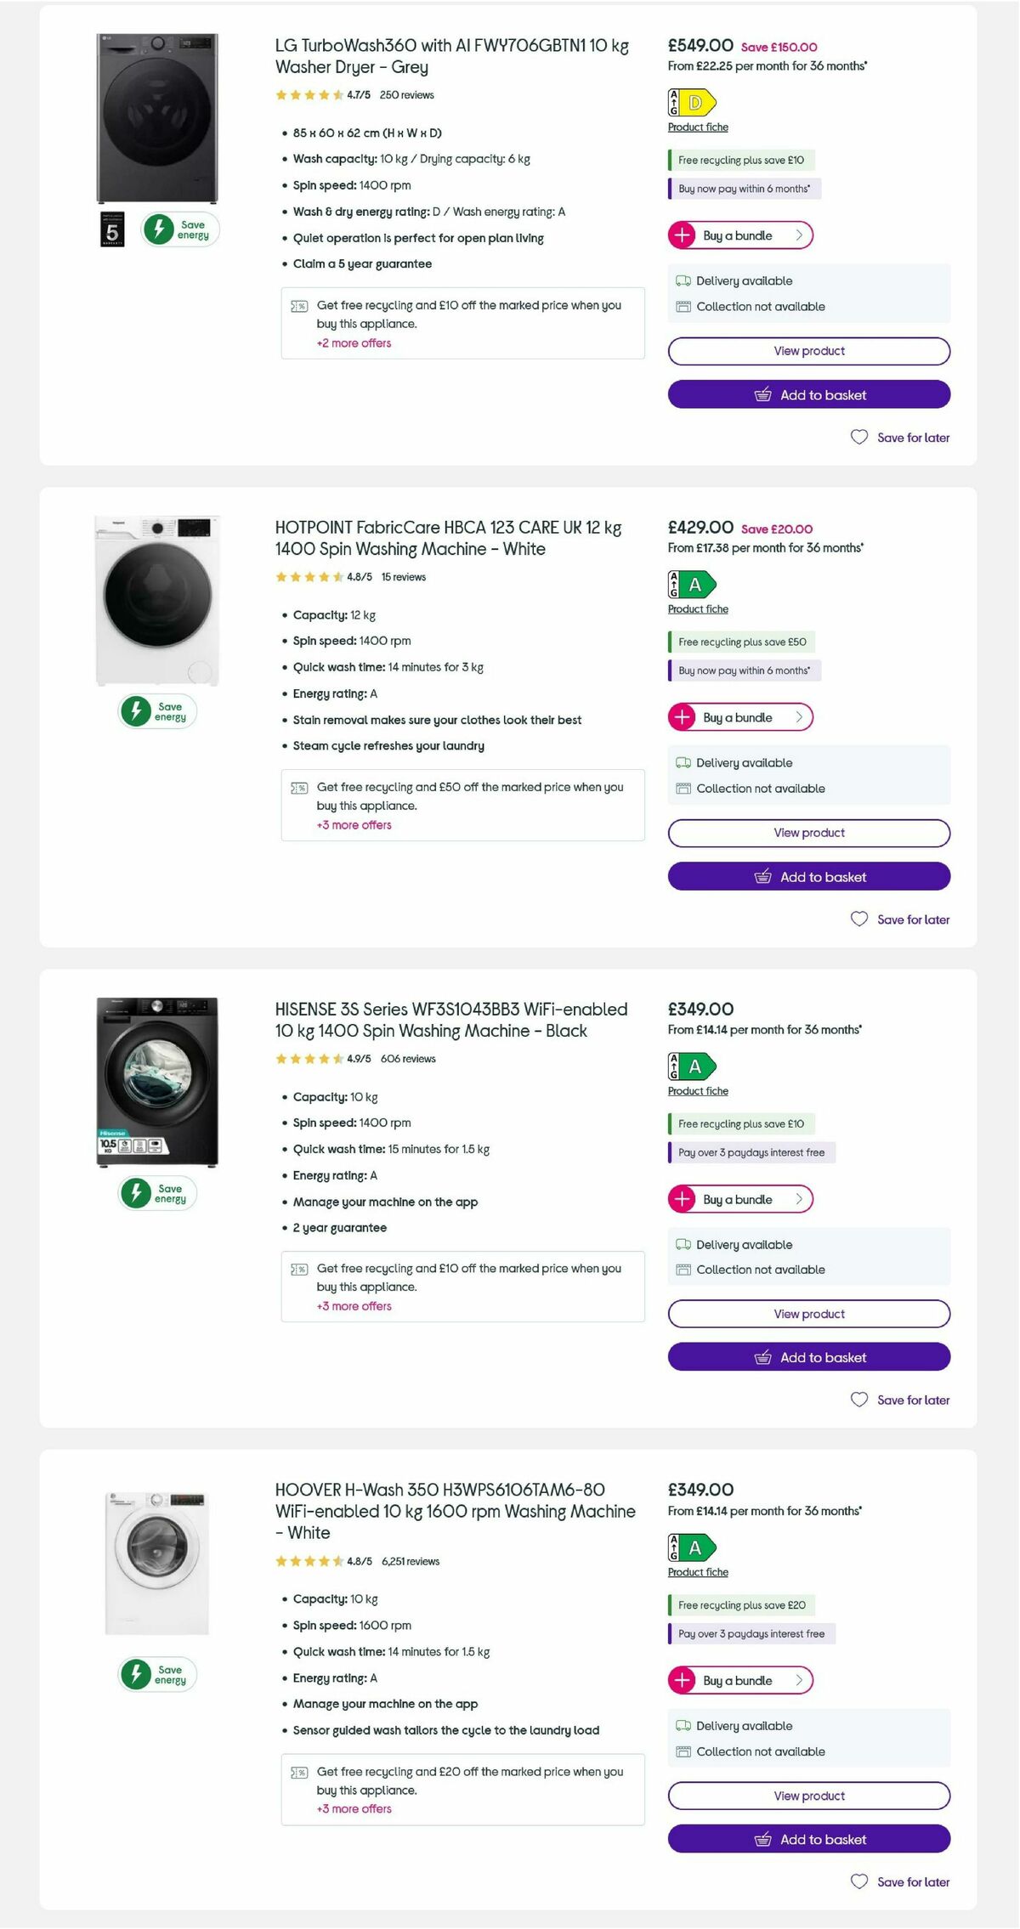Screen dimensions: 1020x1929
Task: Open Product fiche for the Hisense washing machine
Action: pyautogui.click(x=697, y=1090)
